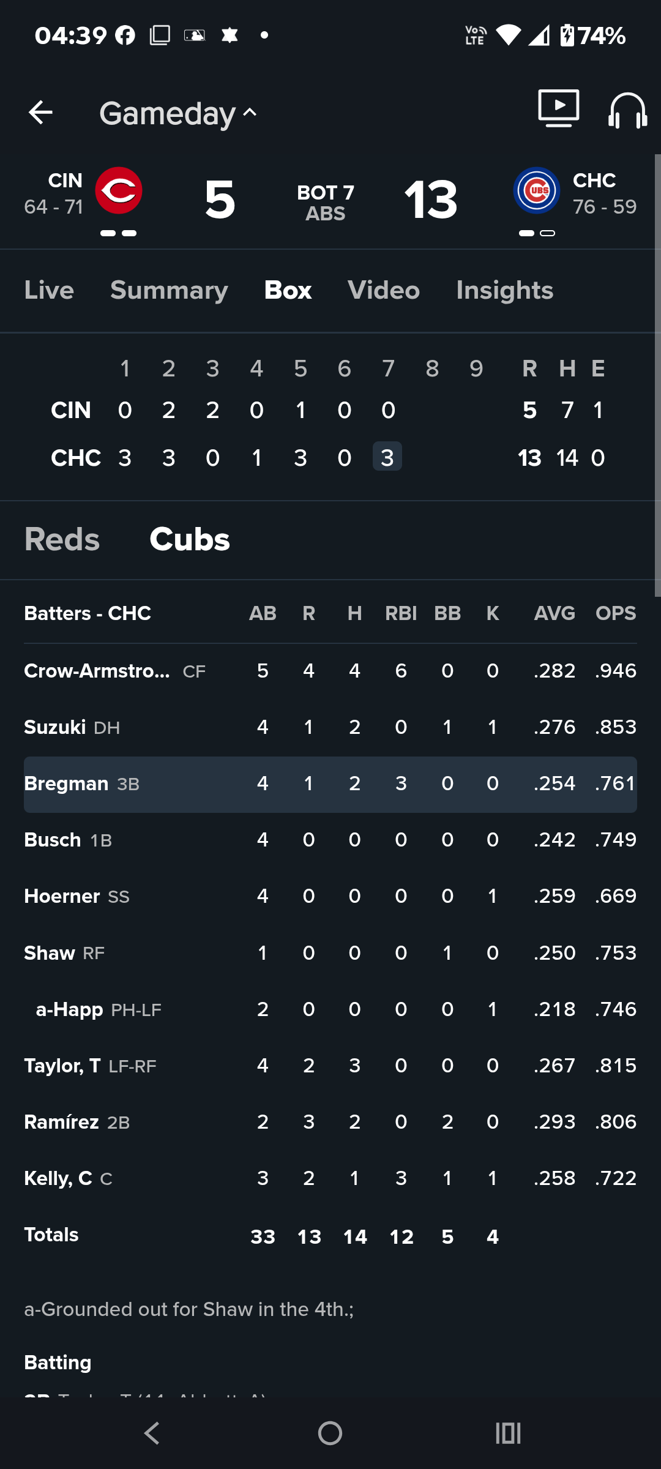The width and height of the screenshot is (661, 1469).
Task: Tap Android recent apps button
Action: click(x=508, y=1433)
